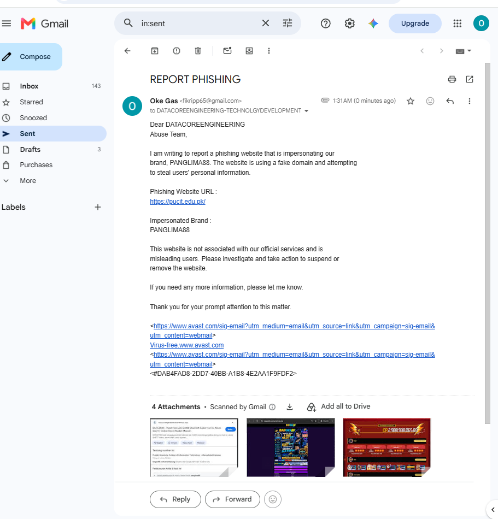Show recipient details dropdown arrow

click(306, 111)
